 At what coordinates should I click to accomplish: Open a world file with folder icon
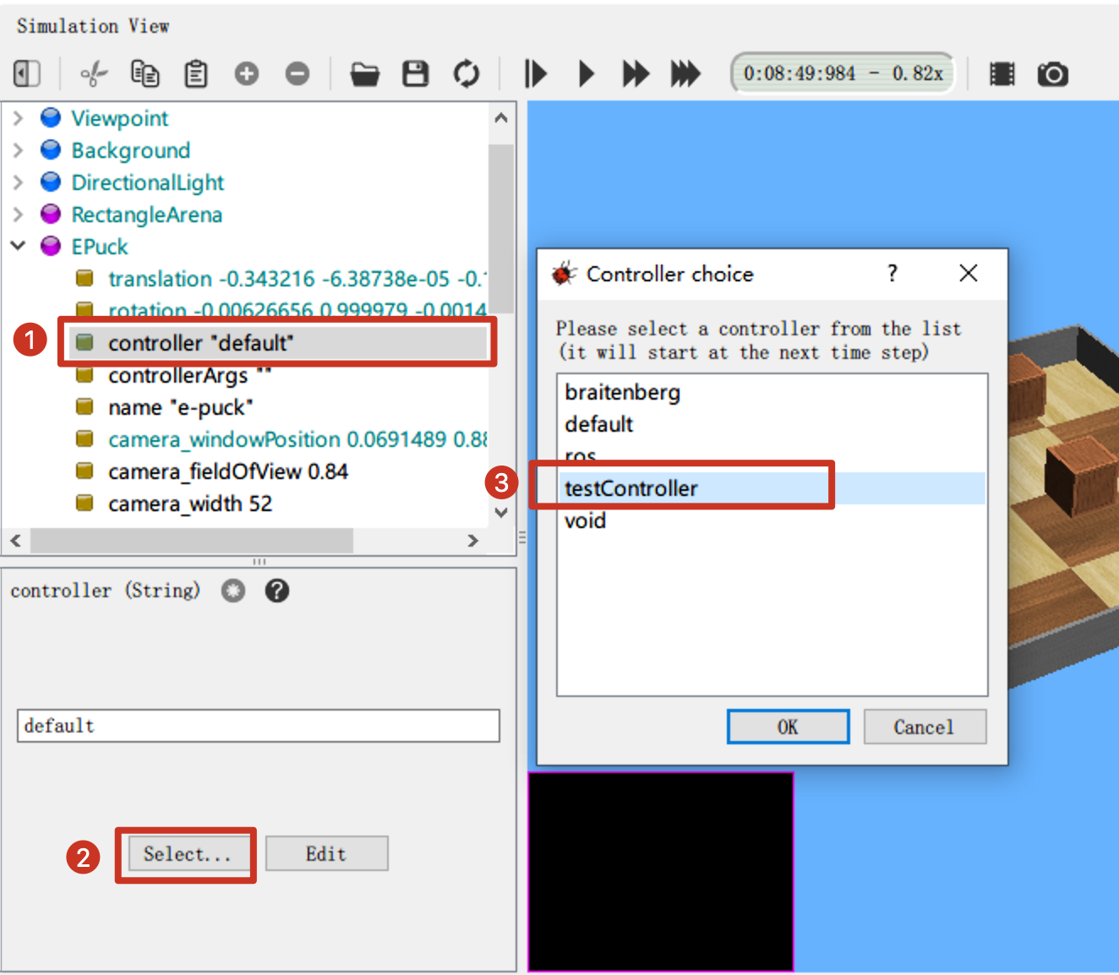pyautogui.click(x=365, y=74)
